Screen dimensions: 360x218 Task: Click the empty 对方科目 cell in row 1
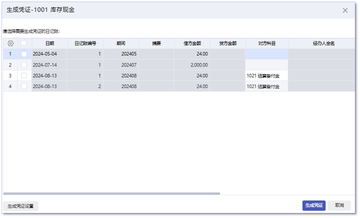click(267, 54)
